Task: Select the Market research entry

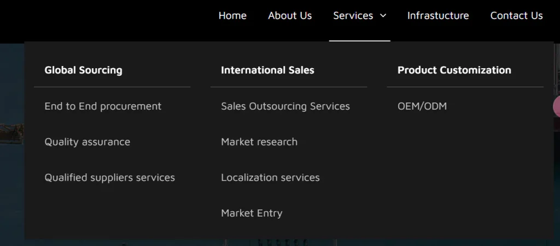Action: pyautogui.click(x=259, y=142)
